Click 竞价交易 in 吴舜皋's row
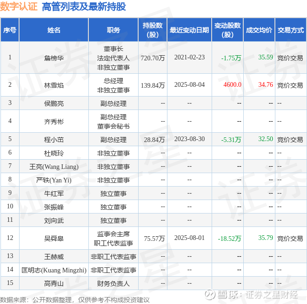Viewport: 307px width, 304px height. click(x=290, y=239)
